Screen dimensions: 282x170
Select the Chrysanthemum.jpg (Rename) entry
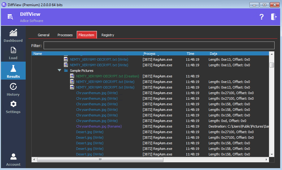tap(99, 126)
